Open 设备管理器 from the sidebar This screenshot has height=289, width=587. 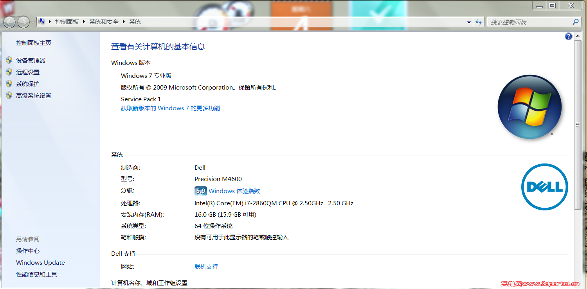pyautogui.click(x=31, y=60)
